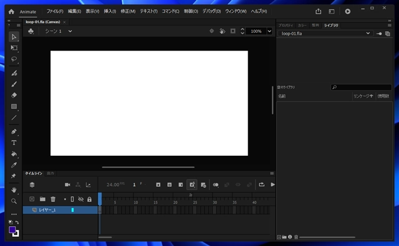Open the workspace switcher icon
Viewport: 399px width, 246px height.
(x=332, y=11)
